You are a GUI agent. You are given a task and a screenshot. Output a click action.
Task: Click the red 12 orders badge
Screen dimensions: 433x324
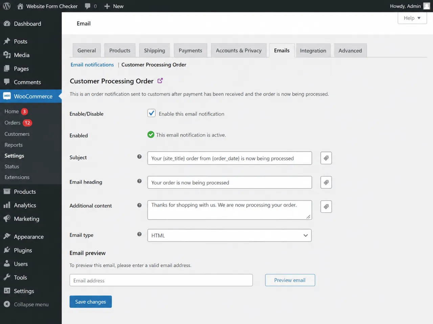(x=27, y=123)
